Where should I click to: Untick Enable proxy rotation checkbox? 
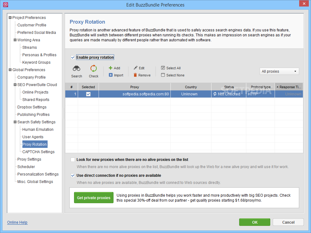click(73, 57)
